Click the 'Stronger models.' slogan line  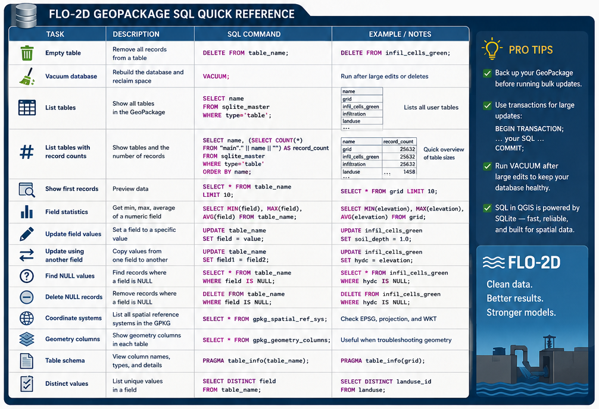[x=521, y=313]
